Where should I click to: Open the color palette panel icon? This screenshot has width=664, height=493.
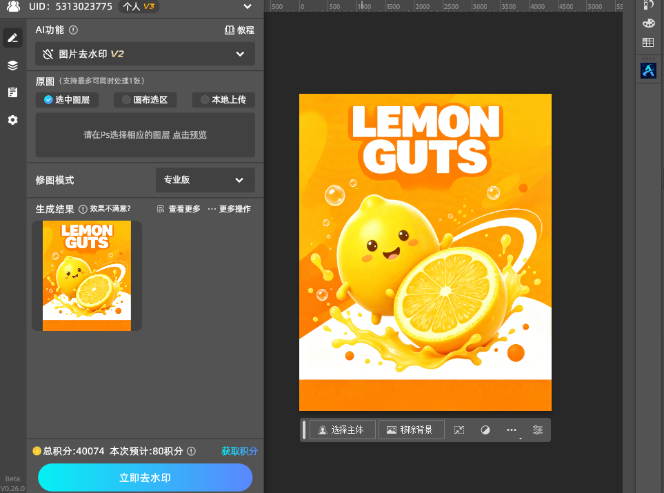click(x=648, y=23)
